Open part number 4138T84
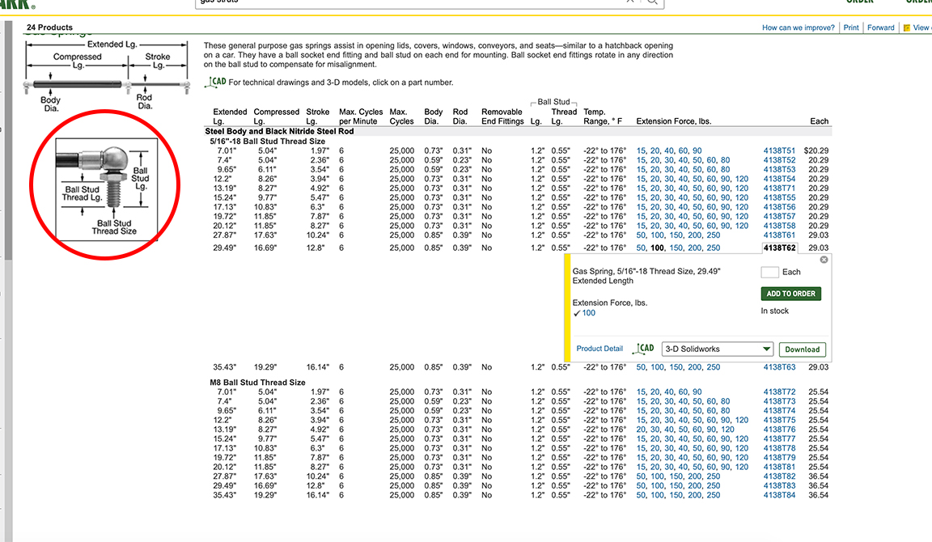The height and width of the screenshot is (542, 932). click(x=778, y=495)
